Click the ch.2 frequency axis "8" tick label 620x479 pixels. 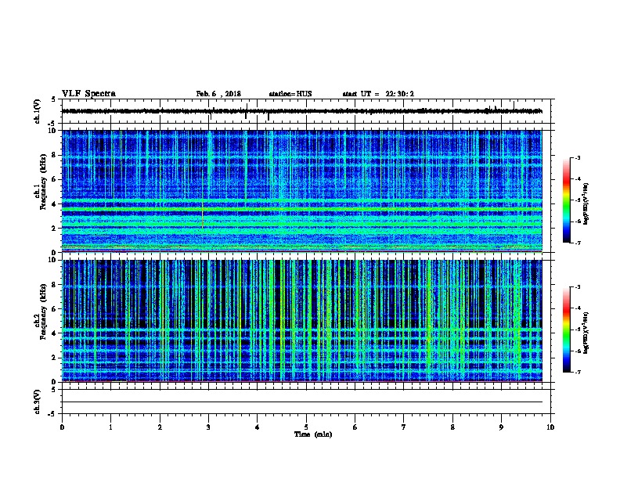coord(54,285)
